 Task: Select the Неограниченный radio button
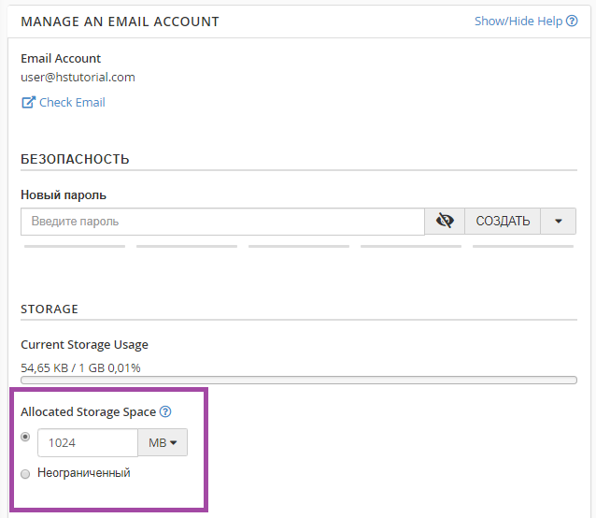coord(26,474)
